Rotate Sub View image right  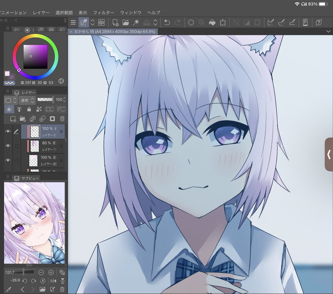[x=34, y=281]
